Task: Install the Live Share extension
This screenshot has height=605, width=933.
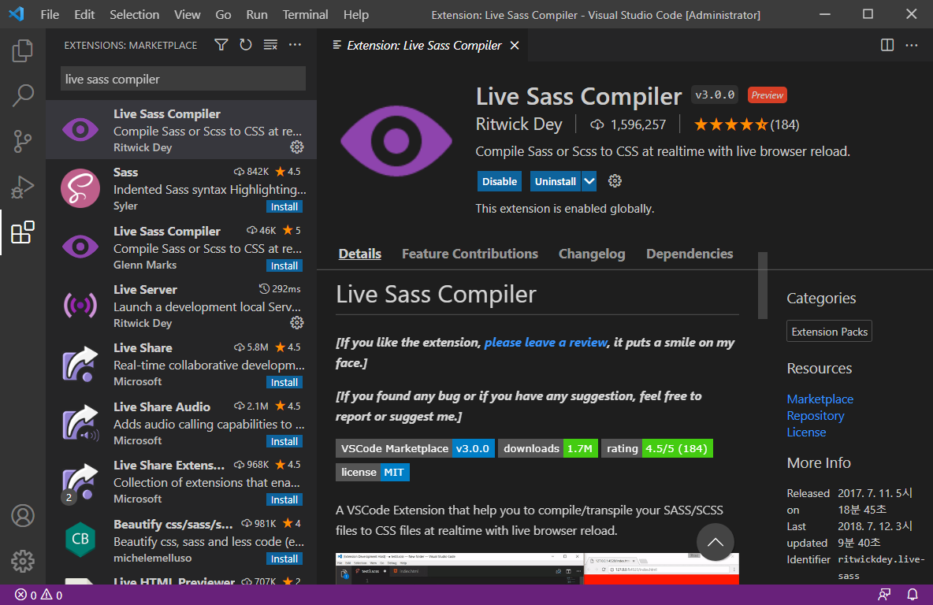Action: [284, 383]
